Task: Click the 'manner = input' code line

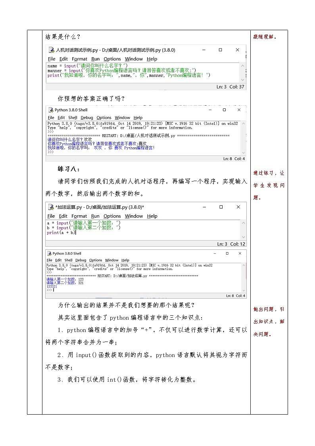Action: (122, 70)
